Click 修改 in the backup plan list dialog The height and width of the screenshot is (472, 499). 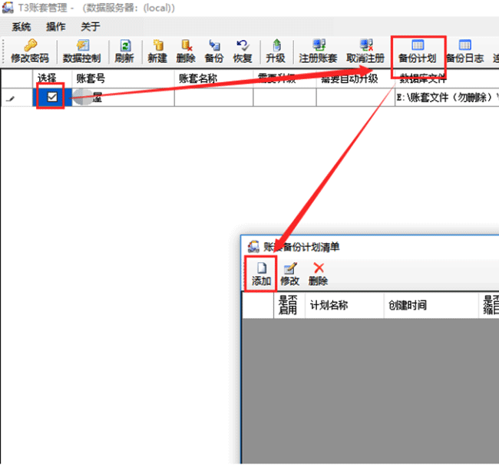289,274
